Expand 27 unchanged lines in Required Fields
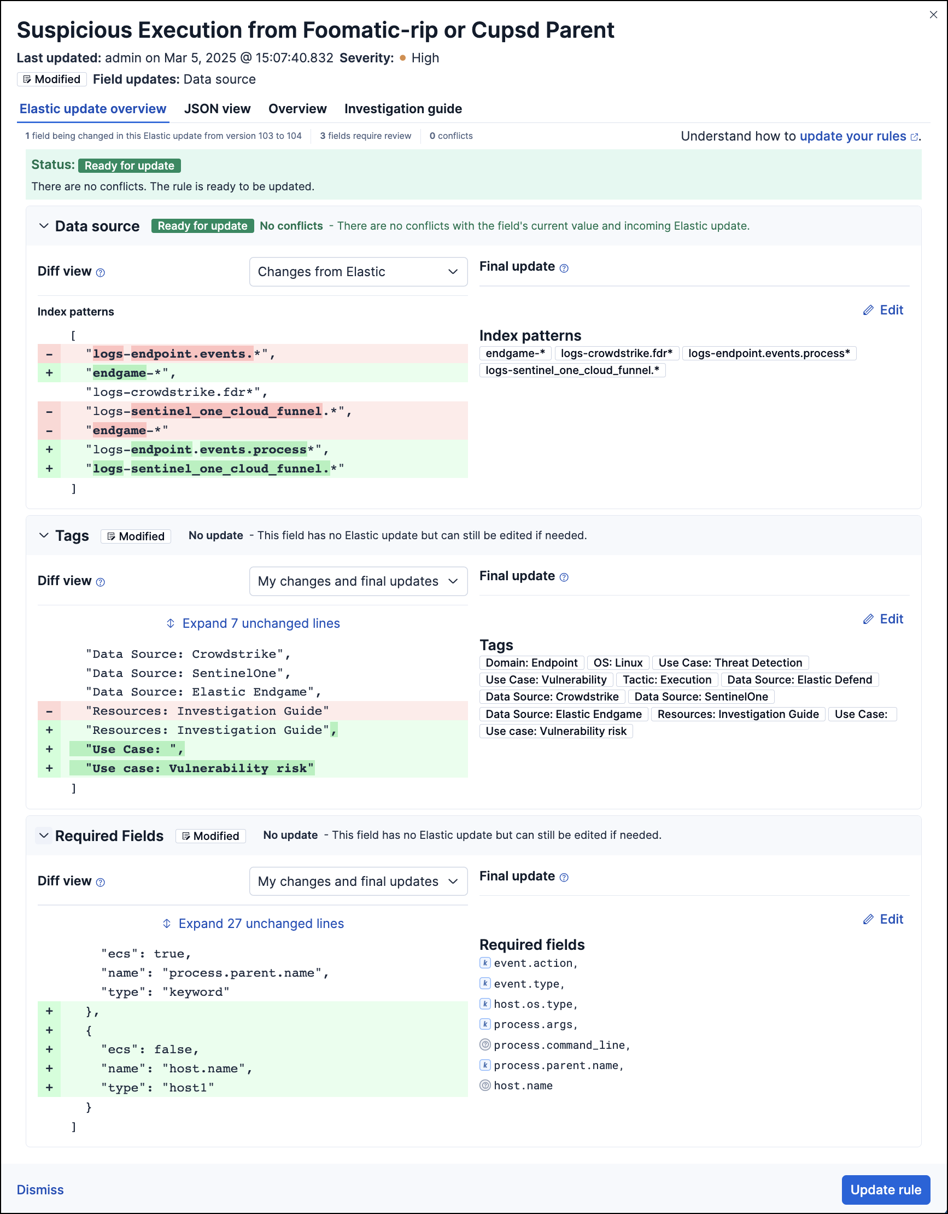 pos(253,923)
